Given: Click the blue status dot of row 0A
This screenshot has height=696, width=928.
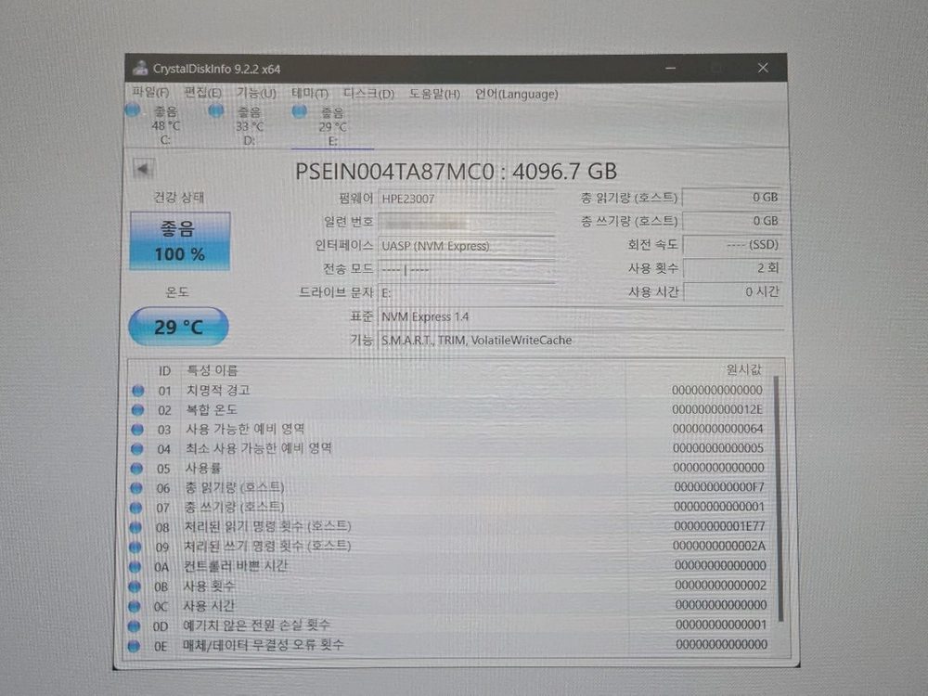Looking at the screenshot, I should point(135,566).
